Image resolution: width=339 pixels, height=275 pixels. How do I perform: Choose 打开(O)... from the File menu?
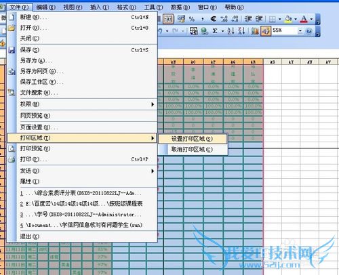[82, 28]
